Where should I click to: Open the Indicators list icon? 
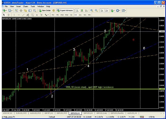112,10
